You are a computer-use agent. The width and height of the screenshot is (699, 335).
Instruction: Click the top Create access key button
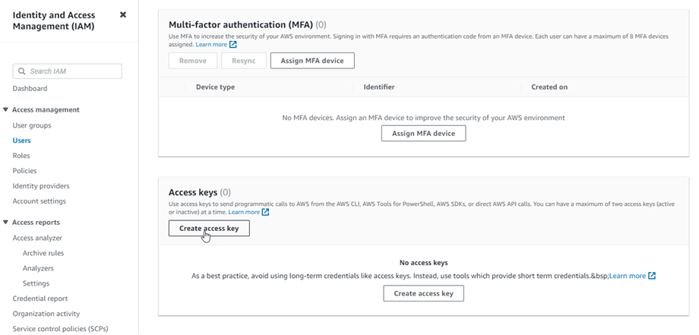tap(209, 228)
